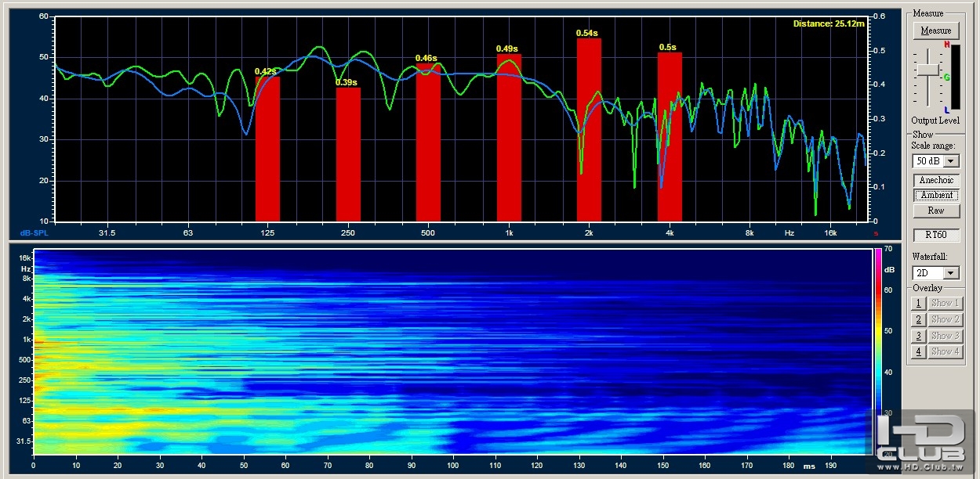Screen dimensions: 980x479
Task: Click the Show 3 overlay button
Action: tap(945, 336)
